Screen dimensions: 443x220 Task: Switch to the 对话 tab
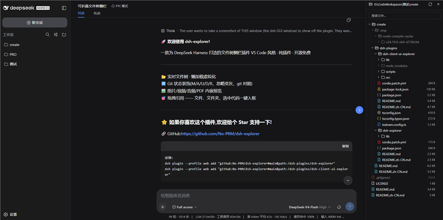[81, 13]
